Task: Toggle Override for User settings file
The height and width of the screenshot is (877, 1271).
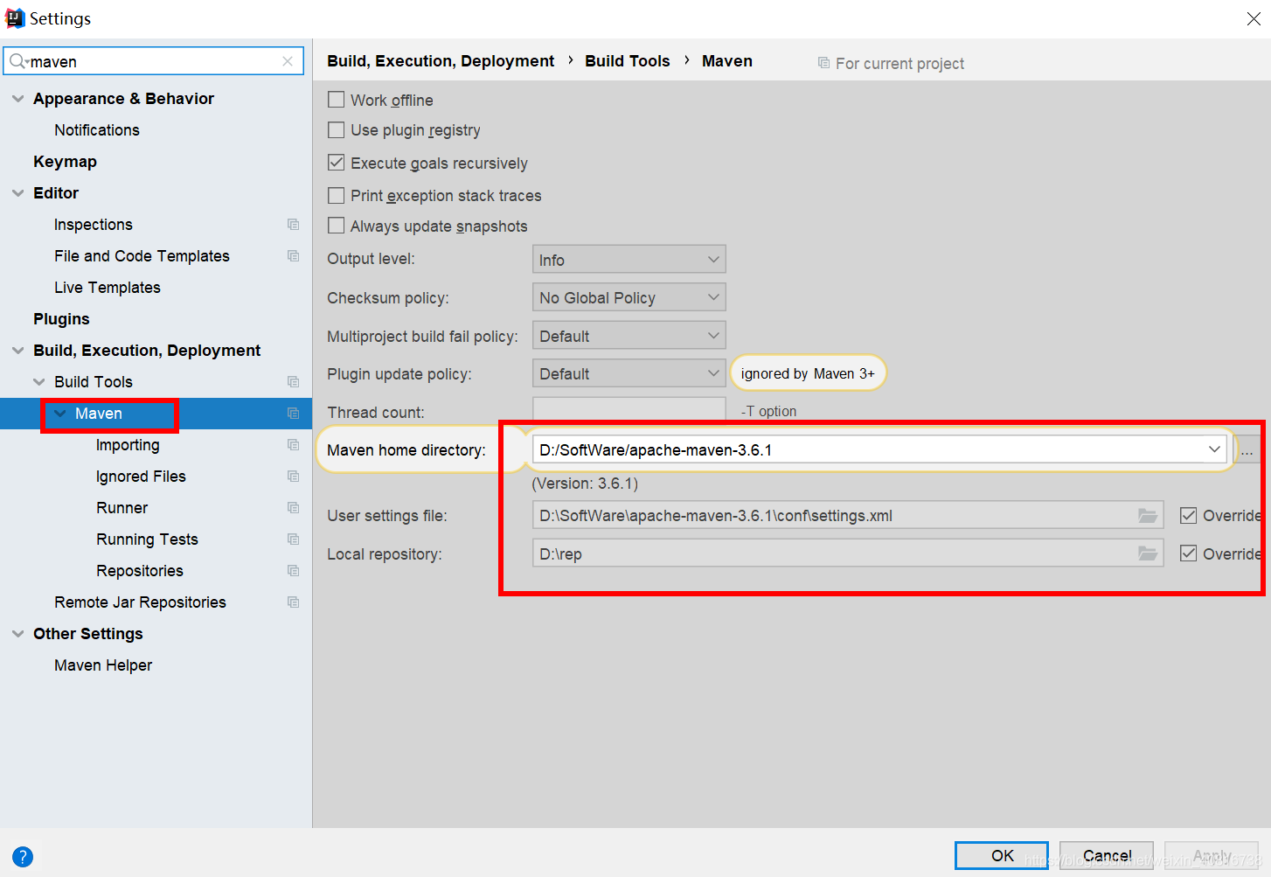Action: pos(1188,516)
